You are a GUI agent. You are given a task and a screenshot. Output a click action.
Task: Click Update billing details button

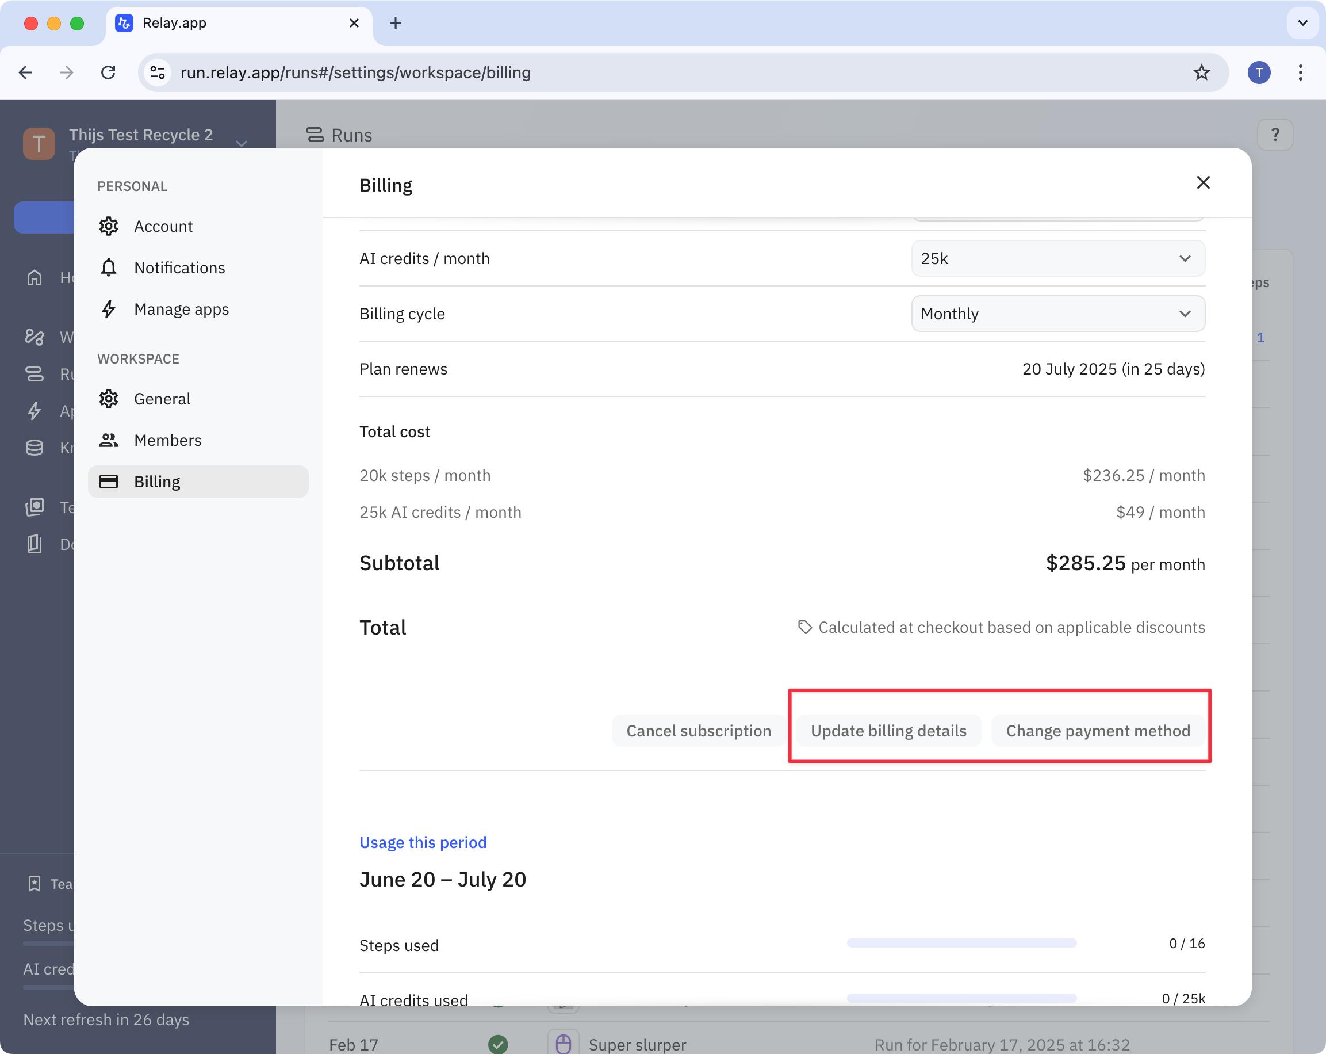pos(888,731)
